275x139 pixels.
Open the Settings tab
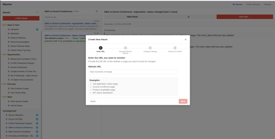pyautogui.click(x=267, y=4)
